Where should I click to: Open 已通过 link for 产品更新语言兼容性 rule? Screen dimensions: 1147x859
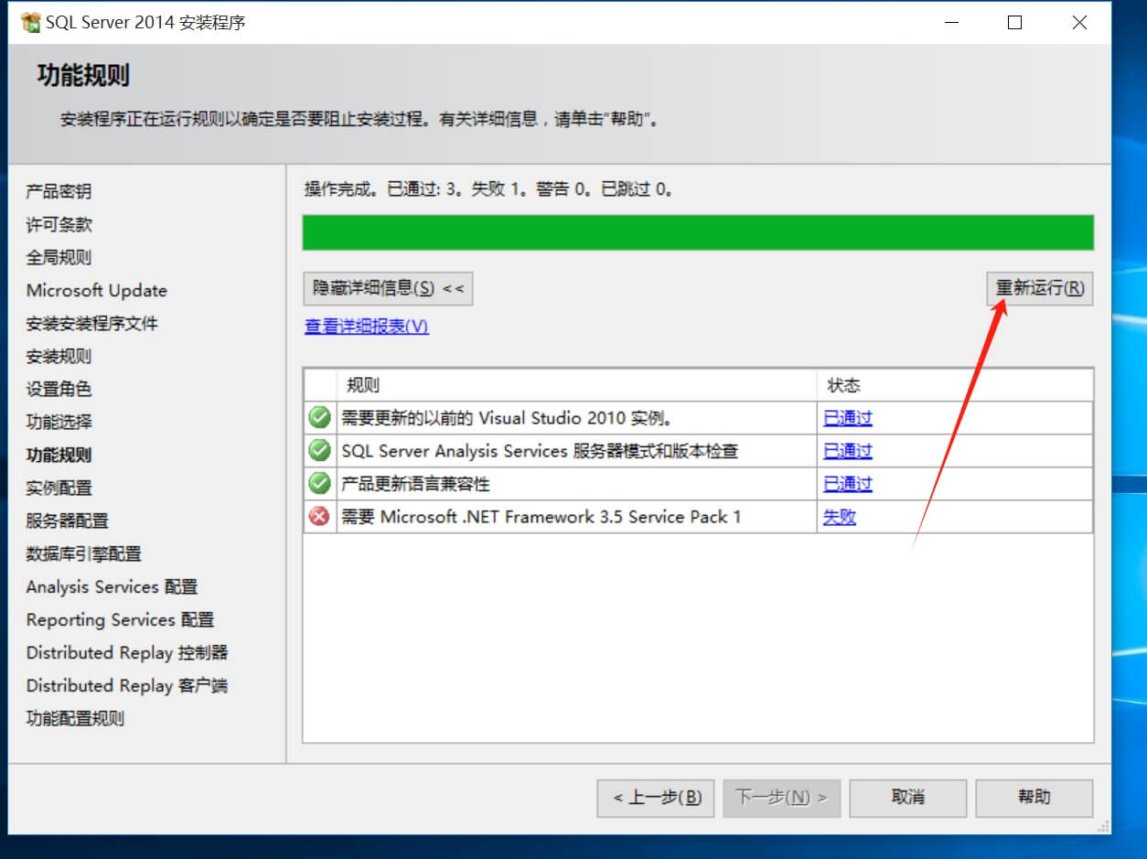pyautogui.click(x=847, y=484)
